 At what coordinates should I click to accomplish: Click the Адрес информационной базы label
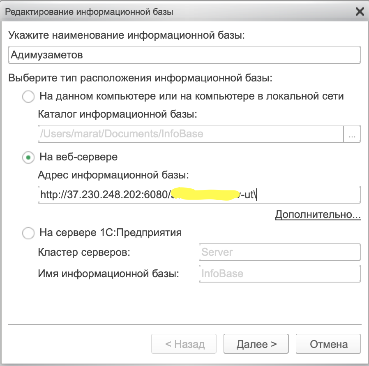coord(113,175)
